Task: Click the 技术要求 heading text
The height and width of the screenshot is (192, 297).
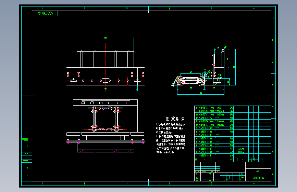Action: [x=175, y=119]
